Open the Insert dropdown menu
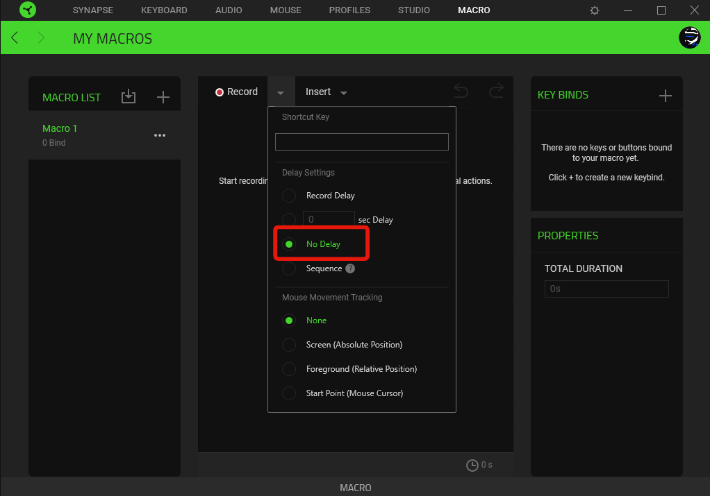 coord(324,91)
